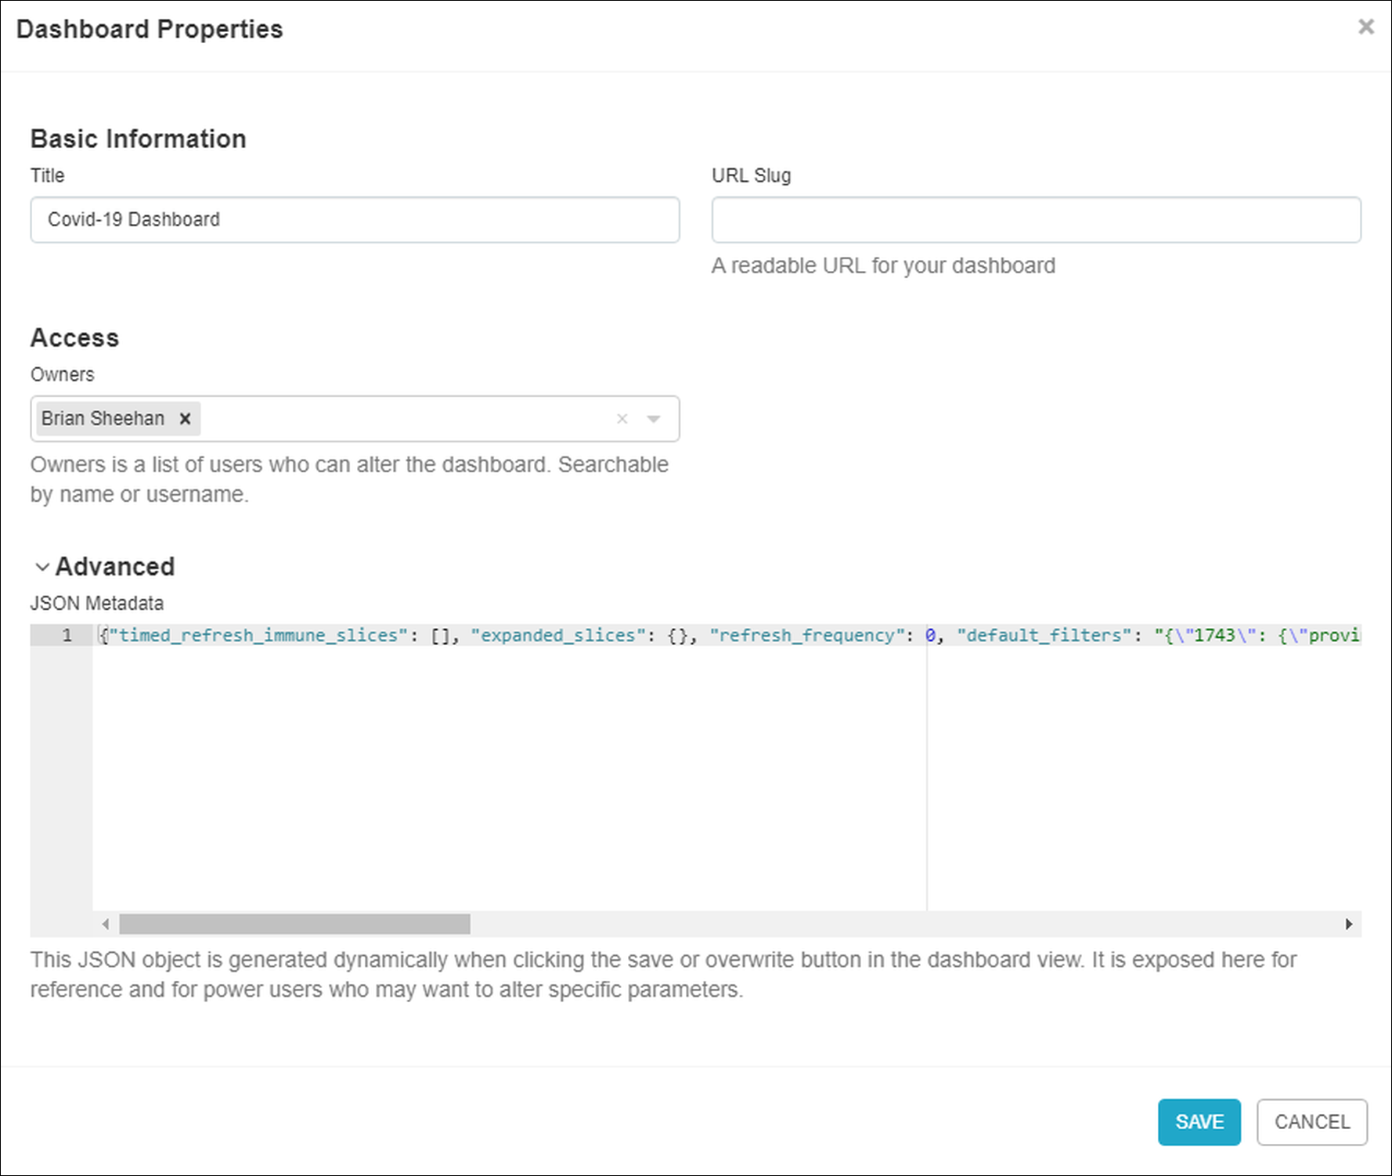Click the "default_filters" key in JSON

[1044, 635]
